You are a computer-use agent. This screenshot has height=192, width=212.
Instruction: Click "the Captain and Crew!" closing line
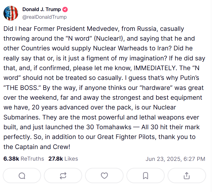tap(37, 147)
